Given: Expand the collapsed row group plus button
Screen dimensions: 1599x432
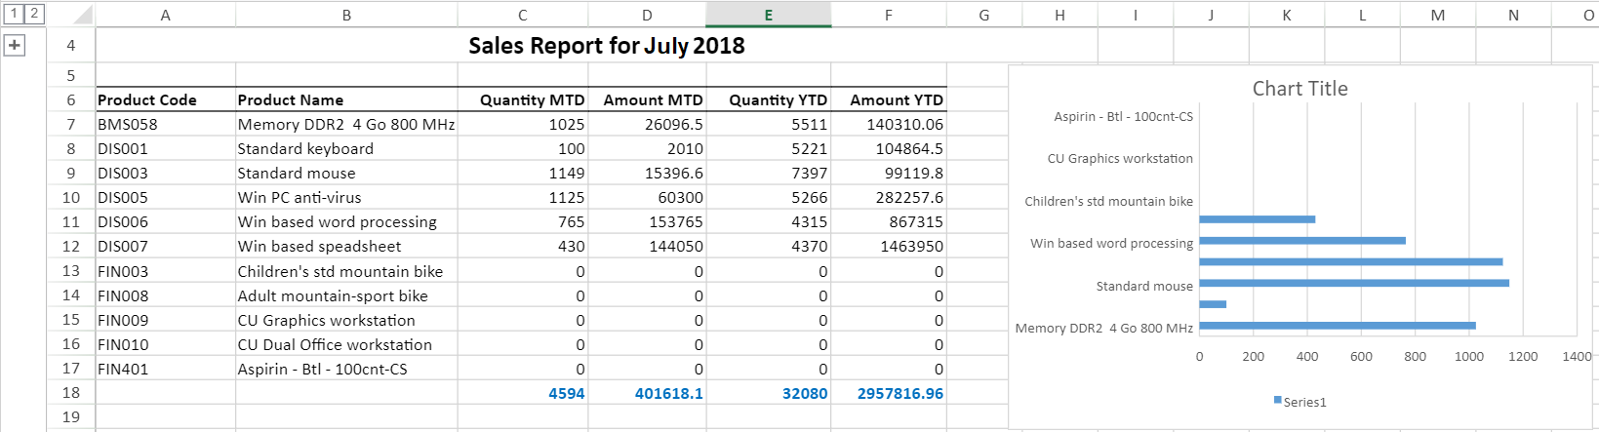Looking at the screenshot, I should point(15,45).
